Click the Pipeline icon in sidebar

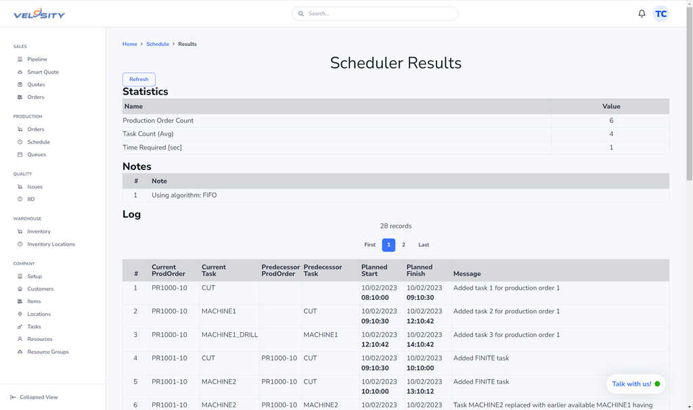click(20, 60)
